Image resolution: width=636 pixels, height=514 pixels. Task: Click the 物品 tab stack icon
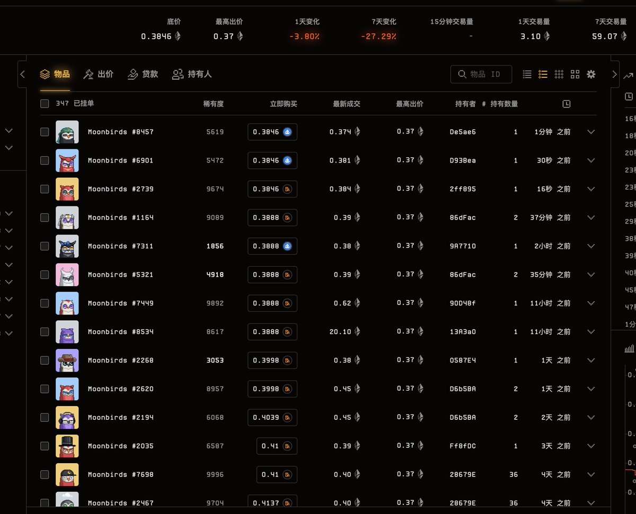pyautogui.click(x=45, y=74)
